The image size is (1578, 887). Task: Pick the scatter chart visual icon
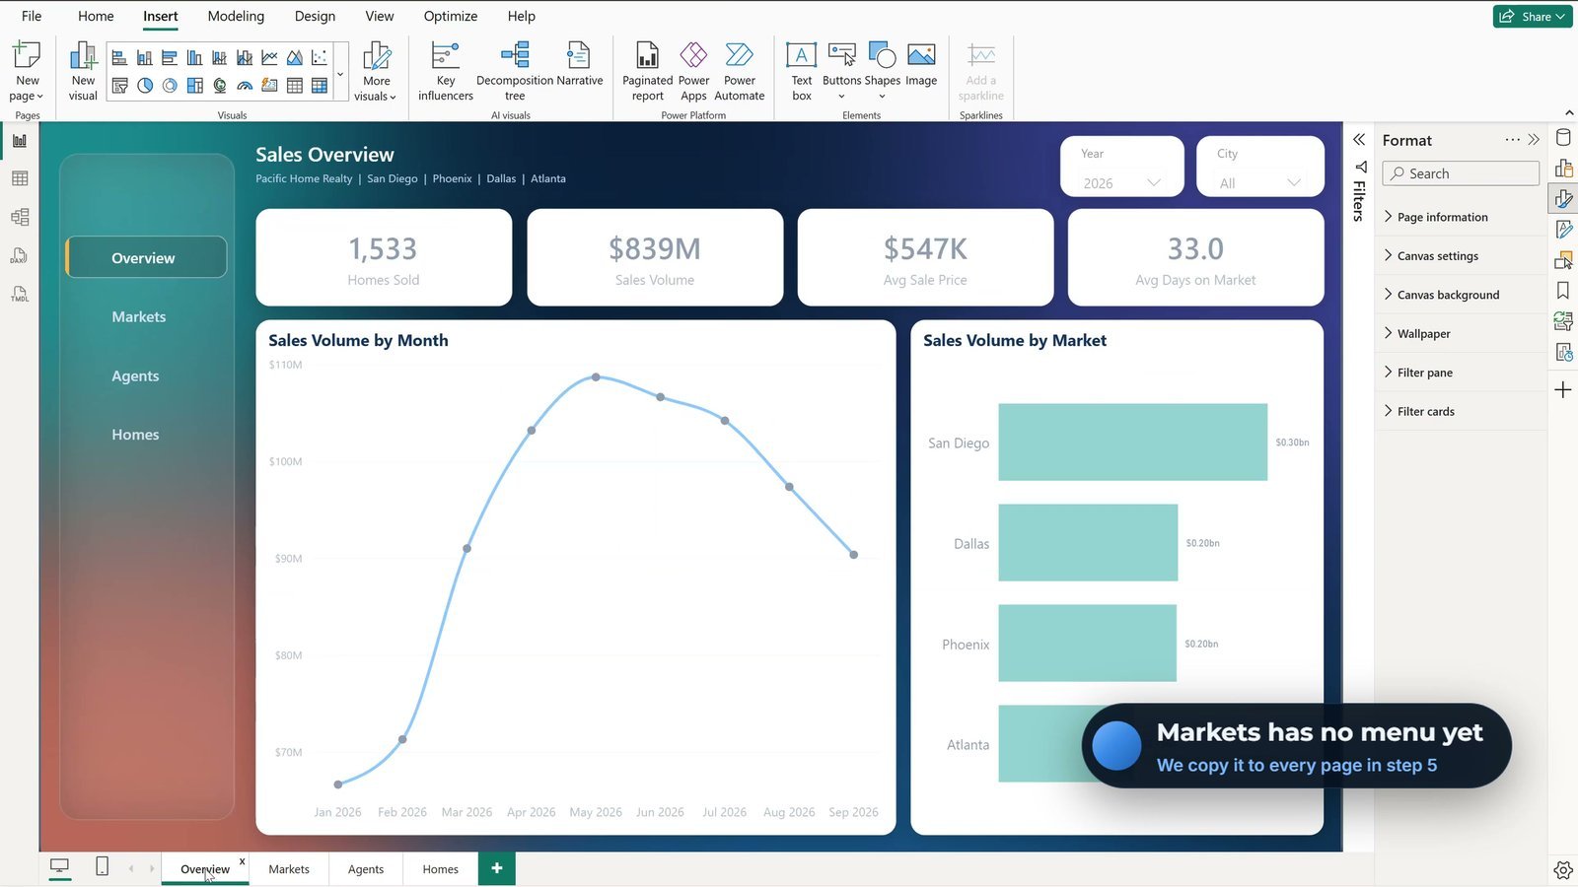click(x=320, y=58)
